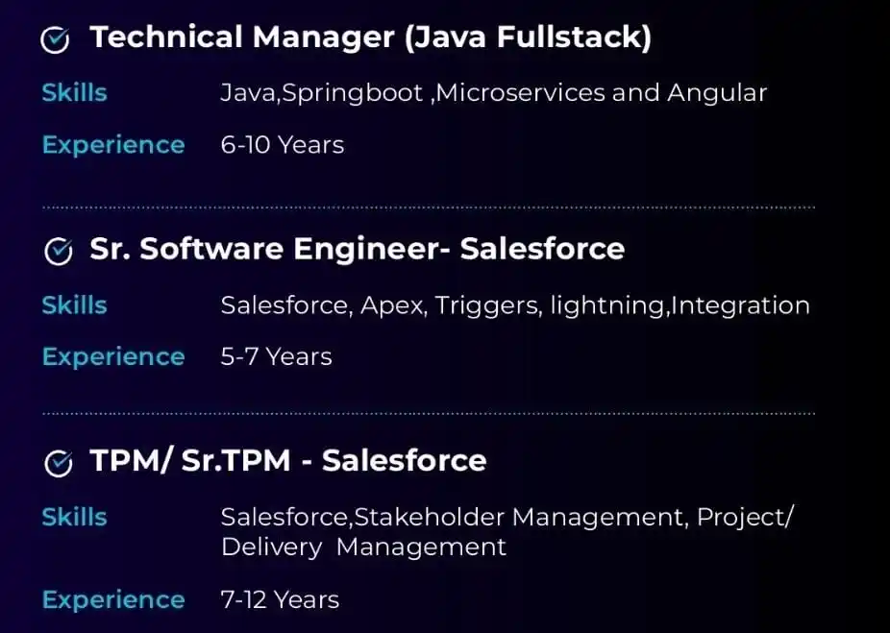The height and width of the screenshot is (633, 890).
Task: Open the Technical Manager (Java Fullstack) heading
Action: 370,37
